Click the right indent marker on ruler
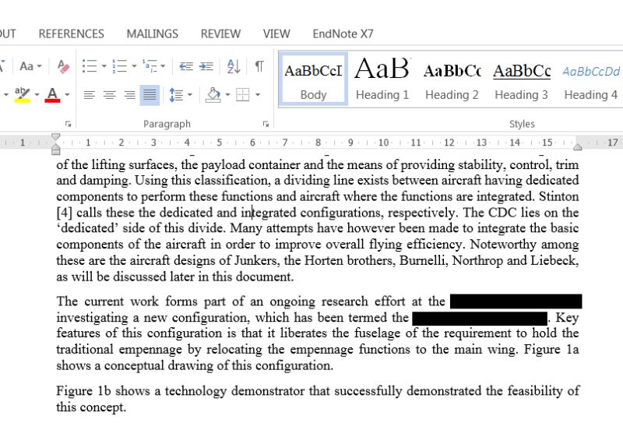 578,146
